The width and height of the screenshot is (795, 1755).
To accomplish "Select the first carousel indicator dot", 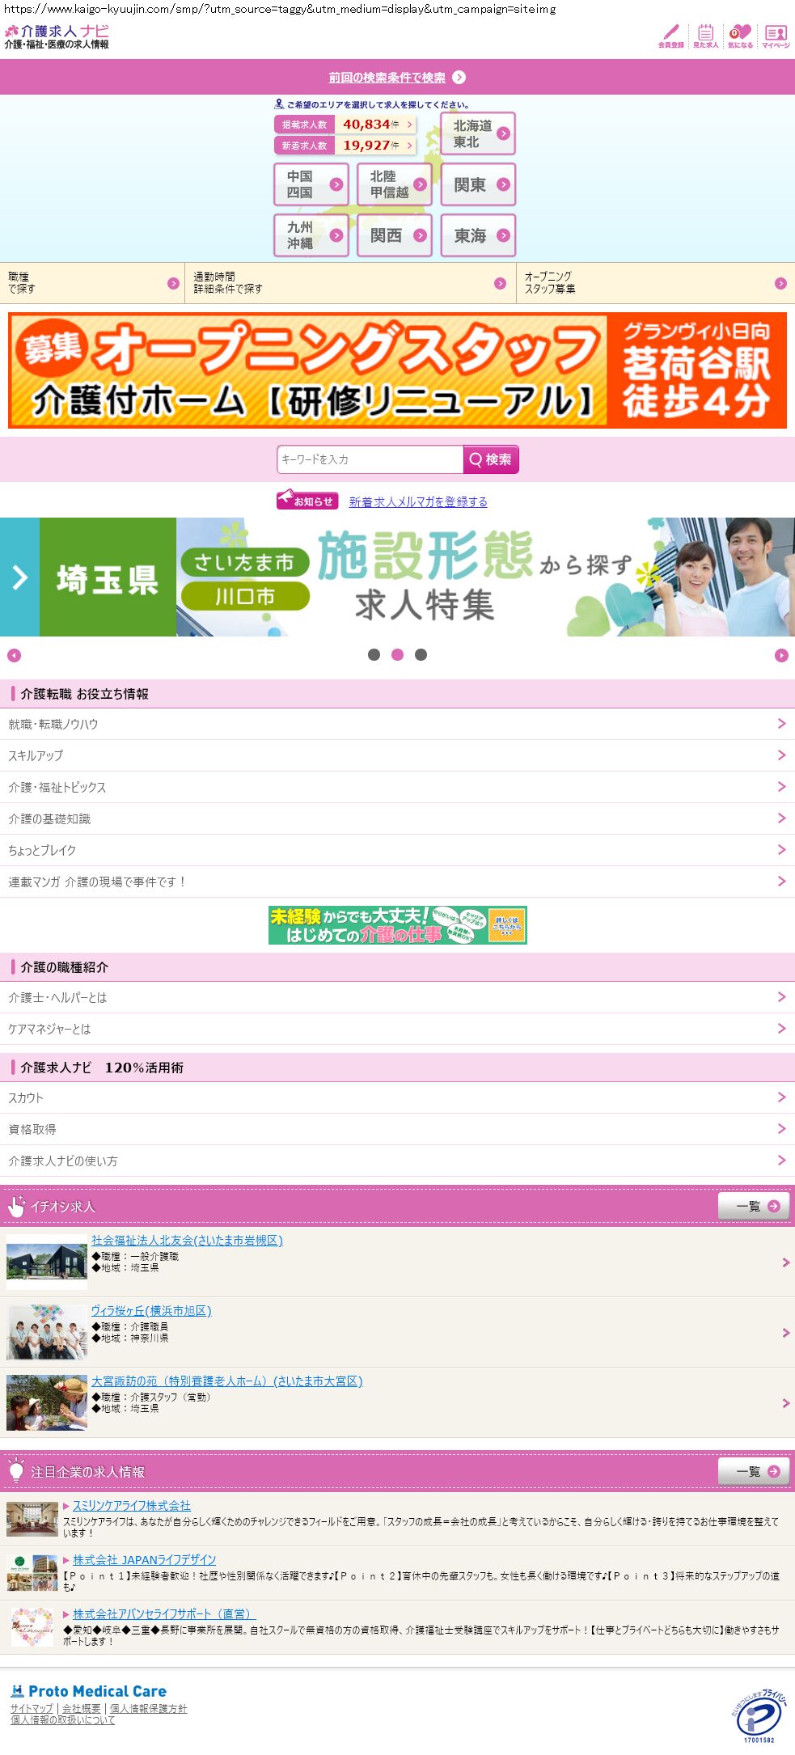I will [374, 654].
